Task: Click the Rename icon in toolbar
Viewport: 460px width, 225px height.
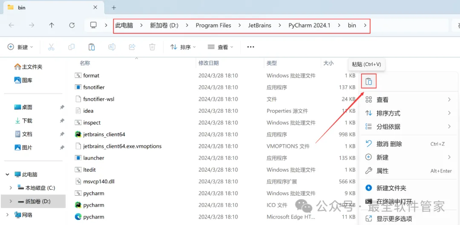Action: tap(112, 47)
